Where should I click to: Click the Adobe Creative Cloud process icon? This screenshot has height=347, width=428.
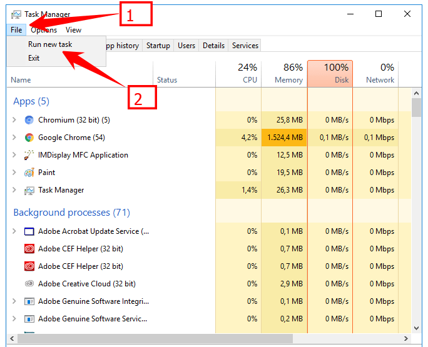click(x=29, y=284)
